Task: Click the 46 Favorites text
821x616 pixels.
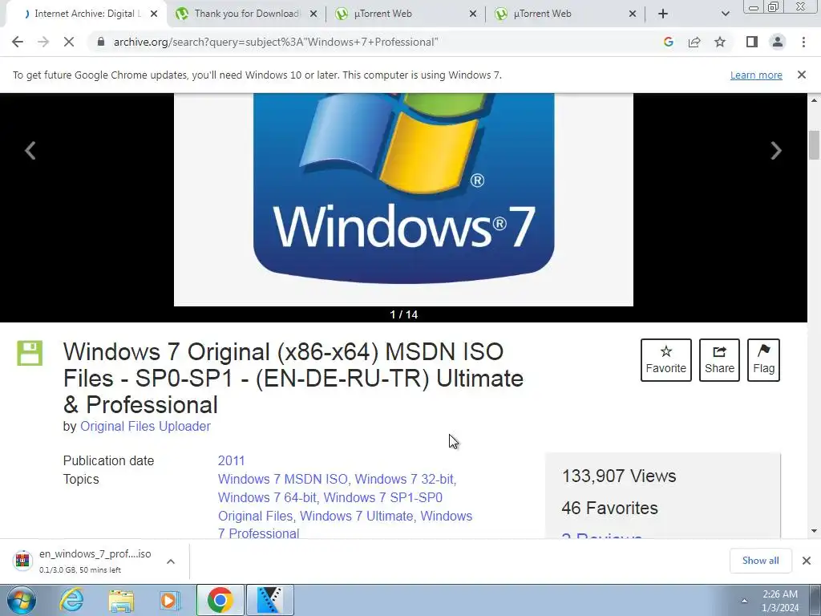Action: [x=609, y=508]
